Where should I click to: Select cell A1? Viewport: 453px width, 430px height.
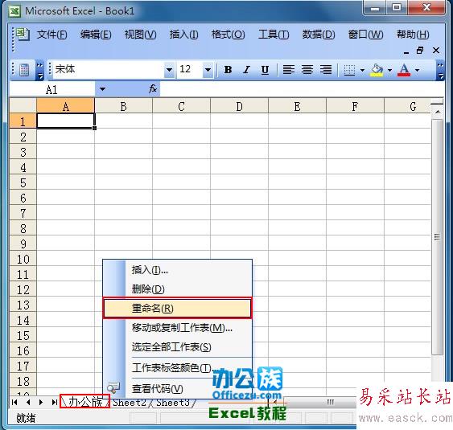click(66, 121)
